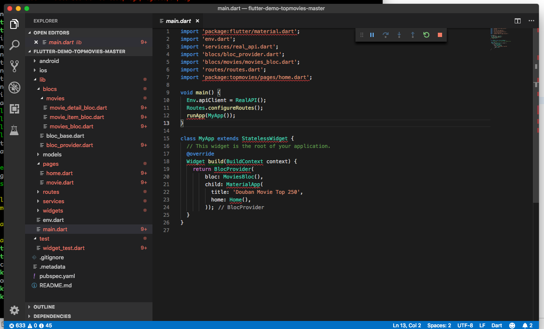
Task: Close main.dart in Open Editors list
Action: [x=36, y=42]
